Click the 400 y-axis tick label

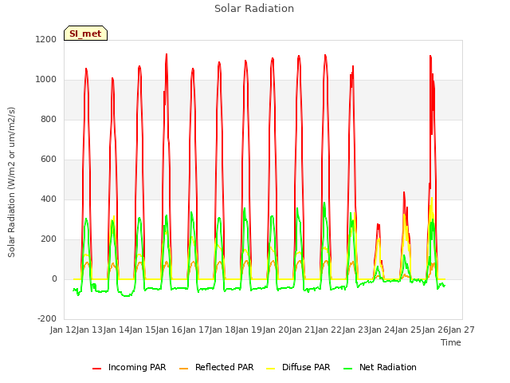(x=49, y=199)
